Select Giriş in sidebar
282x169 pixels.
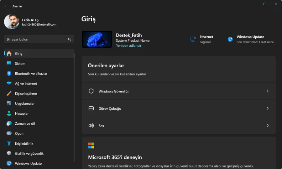(39, 53)
